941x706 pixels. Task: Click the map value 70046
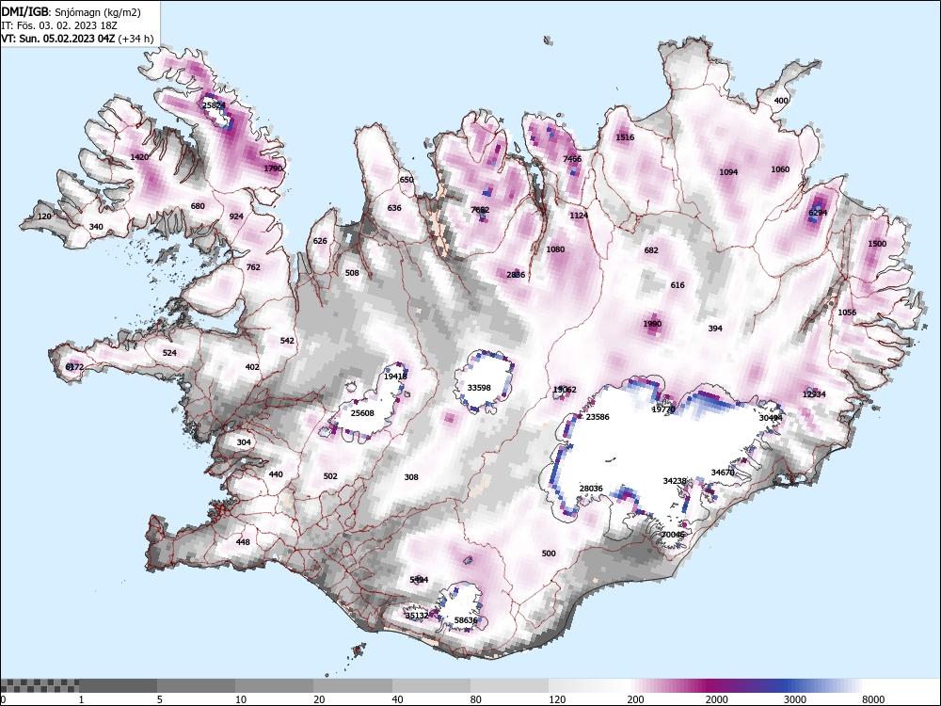673,535
